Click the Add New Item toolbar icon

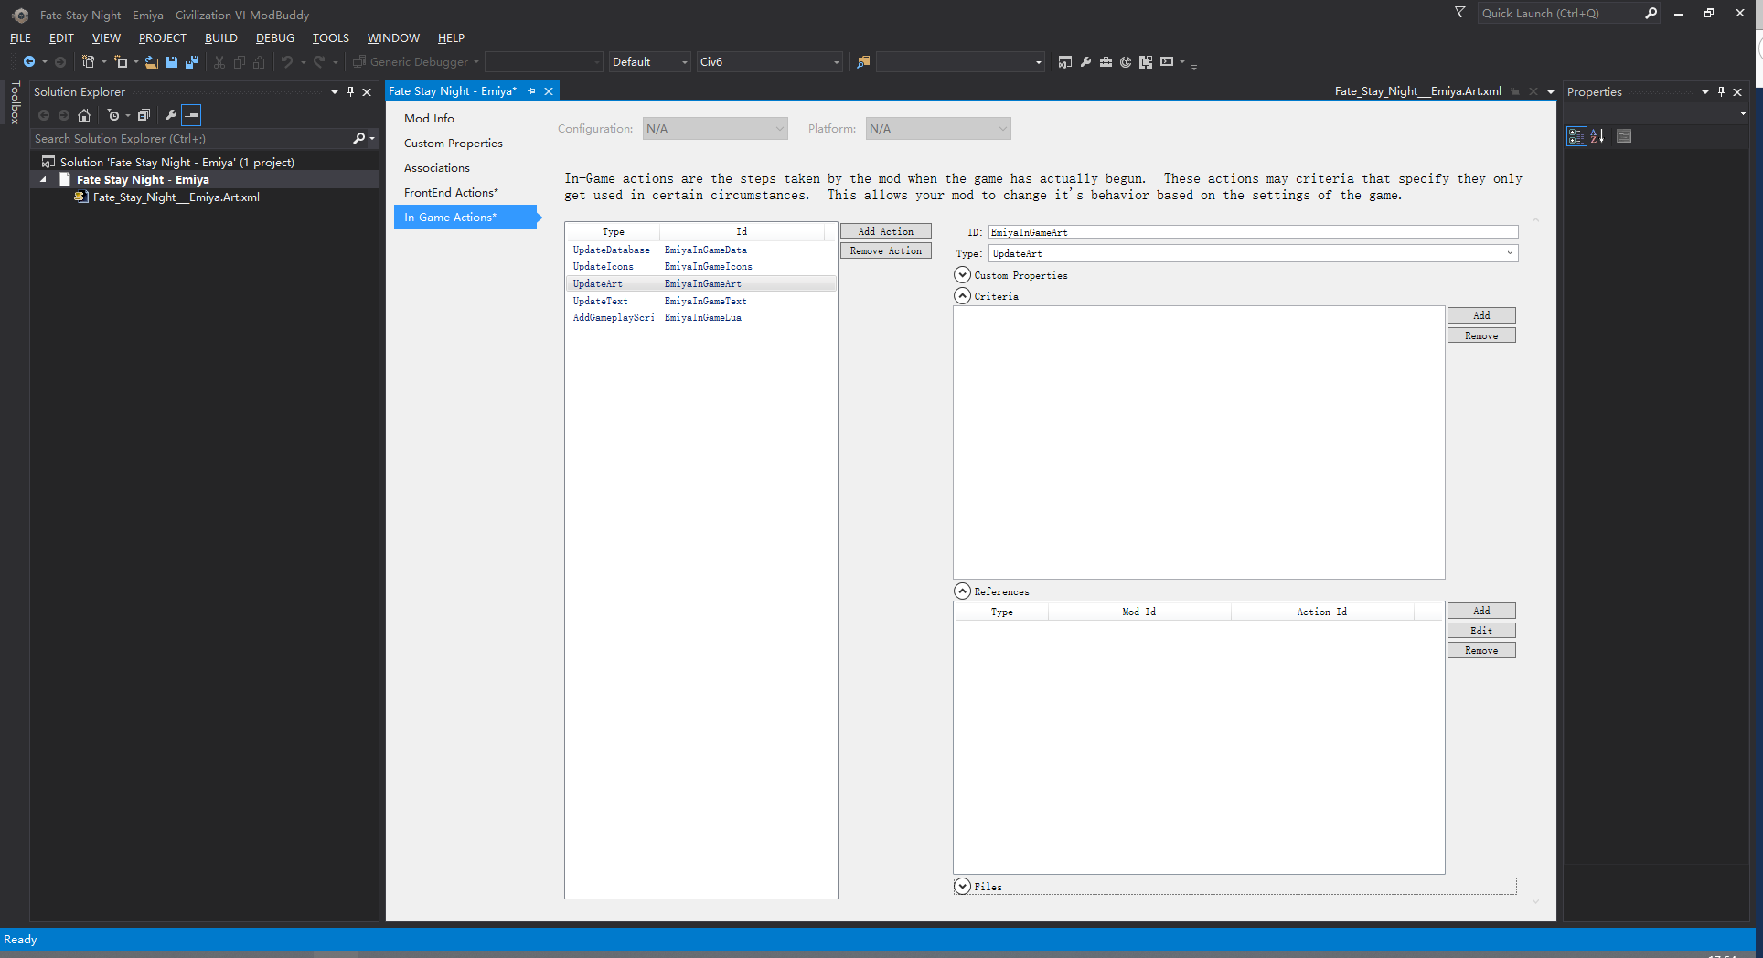121,62
